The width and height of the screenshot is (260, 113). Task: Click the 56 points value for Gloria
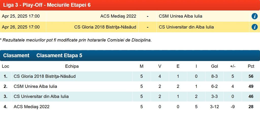(x=251, y=76)
